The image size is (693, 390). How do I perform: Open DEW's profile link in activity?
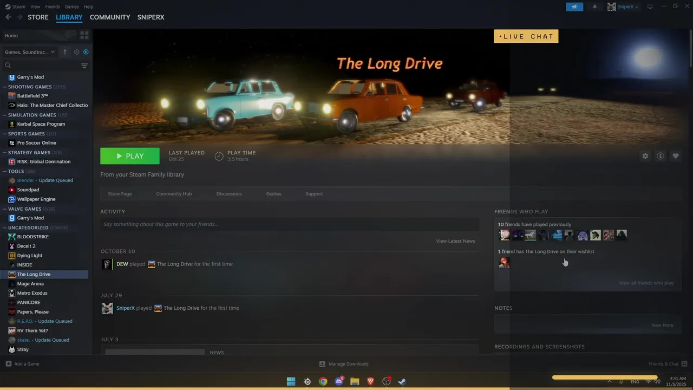(x=122, y=264)
